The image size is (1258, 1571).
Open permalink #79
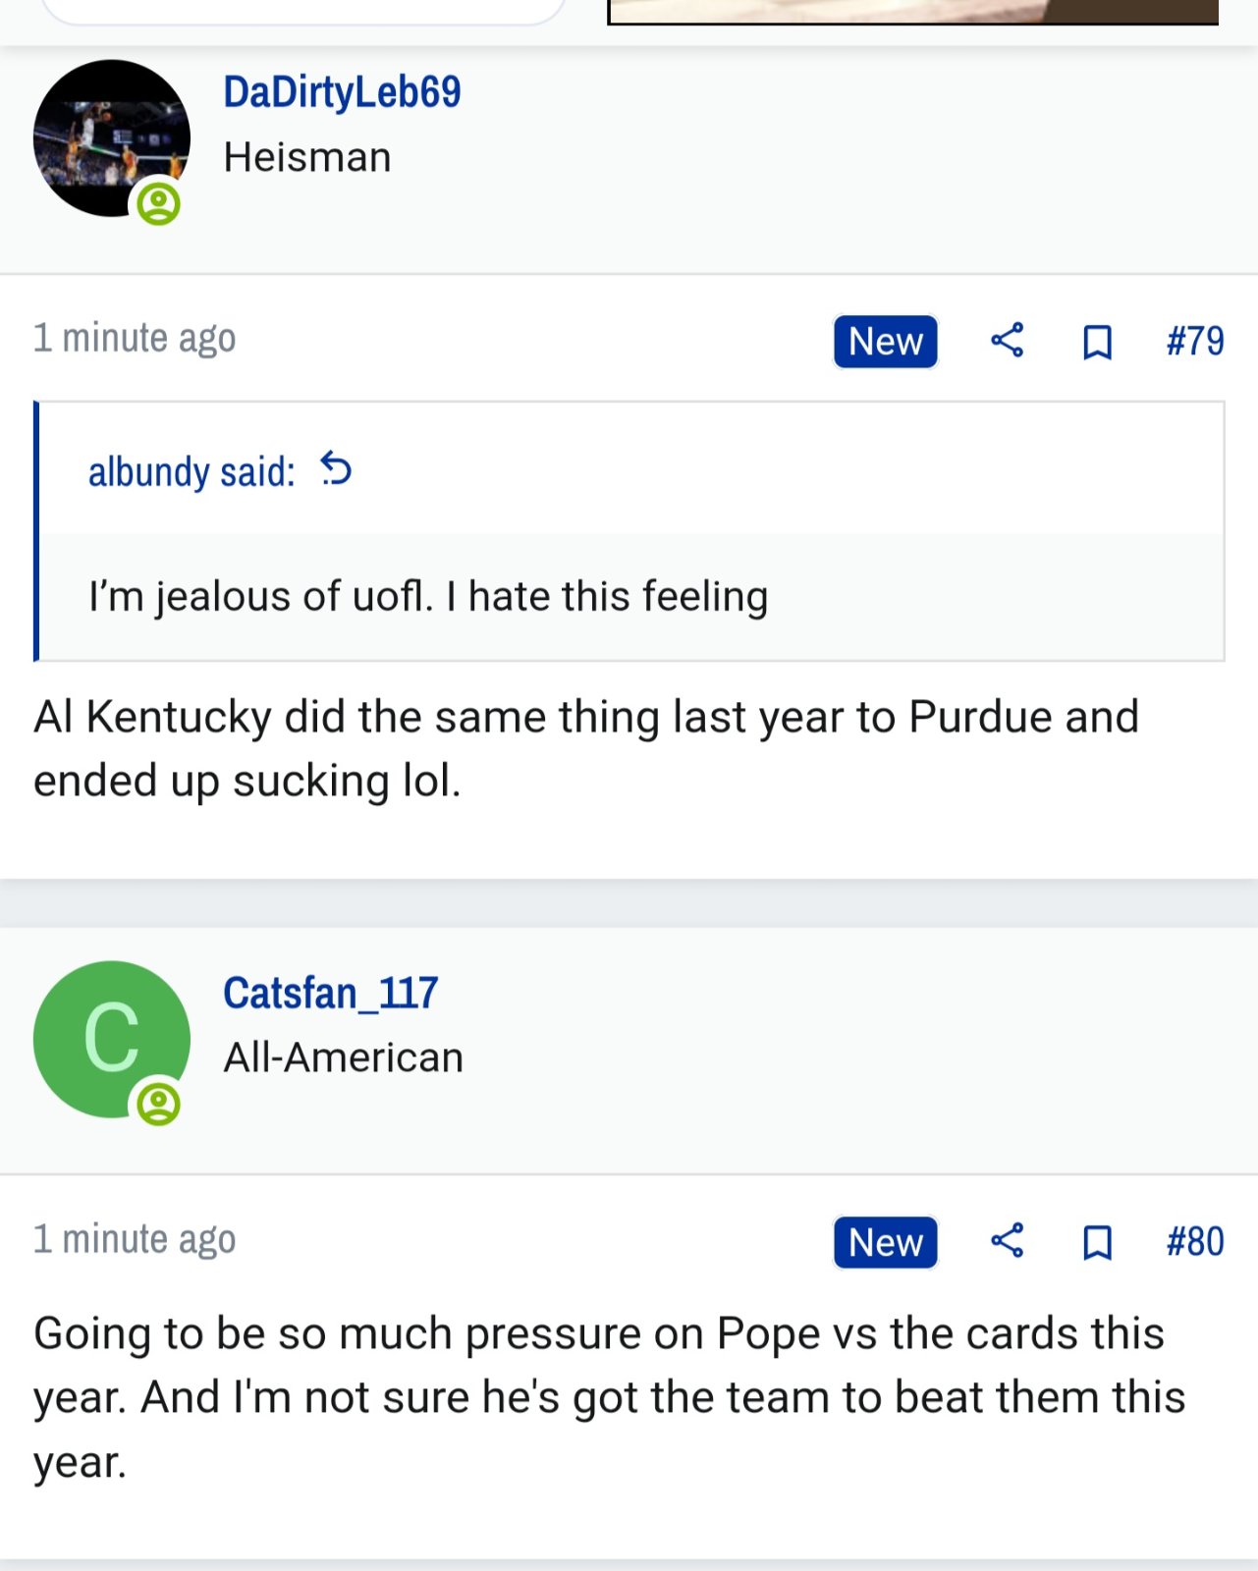[1195, 341]
